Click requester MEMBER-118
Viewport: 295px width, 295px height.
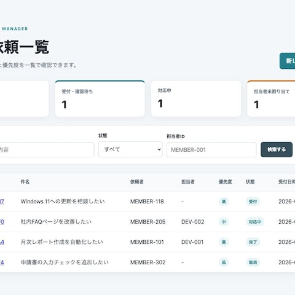coord(147,202)
